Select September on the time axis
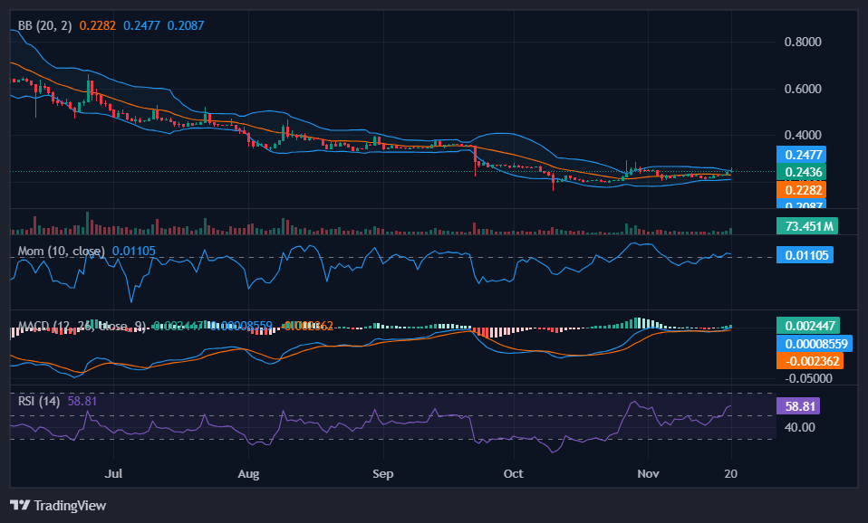 tap(383, 473)
